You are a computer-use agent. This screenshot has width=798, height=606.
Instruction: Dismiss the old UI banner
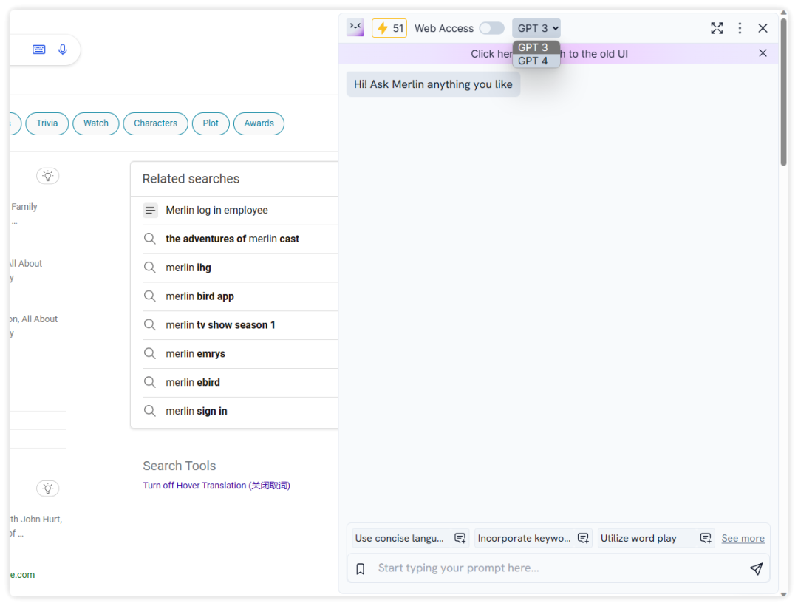click(x=763, y=53)
